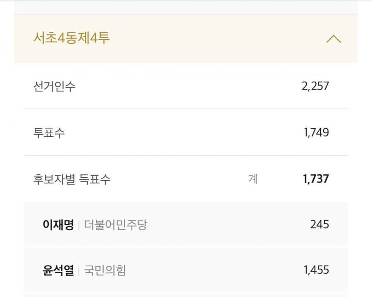Select candidate name 윤석열
372x297 pixels.
(58, 270)
